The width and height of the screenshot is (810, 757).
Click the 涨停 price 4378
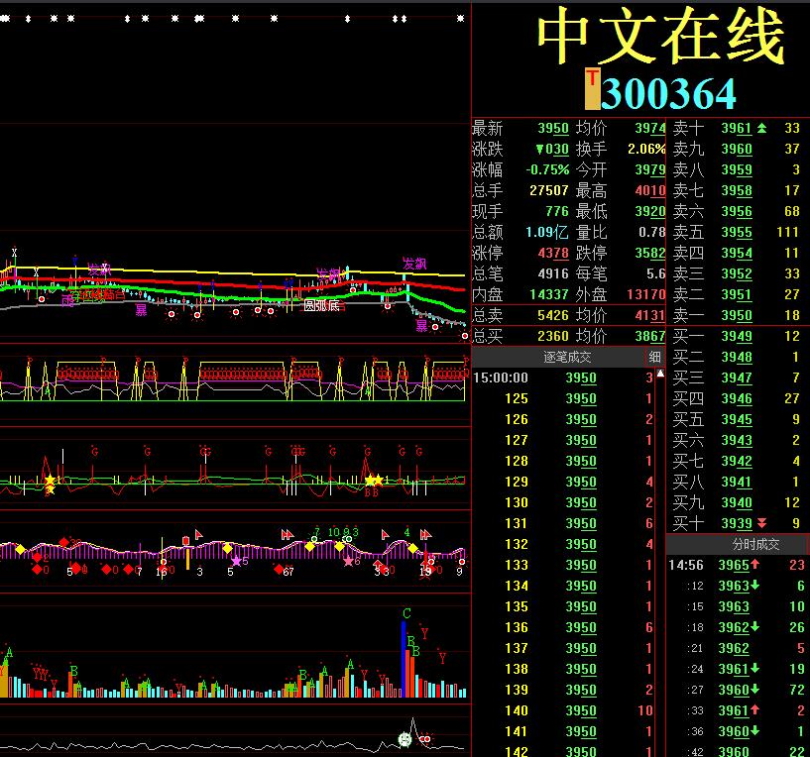tap(553, 253)
